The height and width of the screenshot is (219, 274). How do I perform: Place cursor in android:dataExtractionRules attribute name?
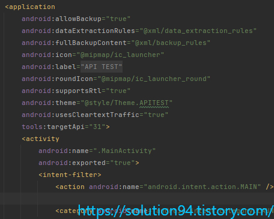click(x=78, y=31)
